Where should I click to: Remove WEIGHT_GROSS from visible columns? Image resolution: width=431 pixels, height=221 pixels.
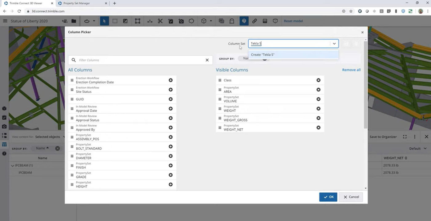tap(318, 118)
